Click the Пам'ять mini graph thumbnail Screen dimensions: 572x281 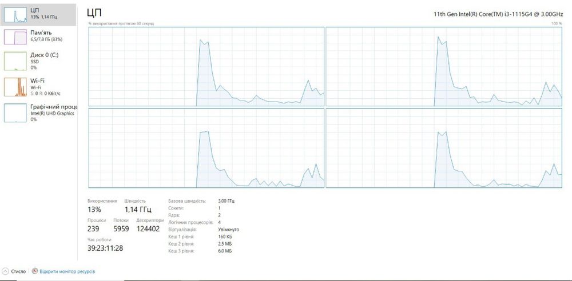pos(15,37)
